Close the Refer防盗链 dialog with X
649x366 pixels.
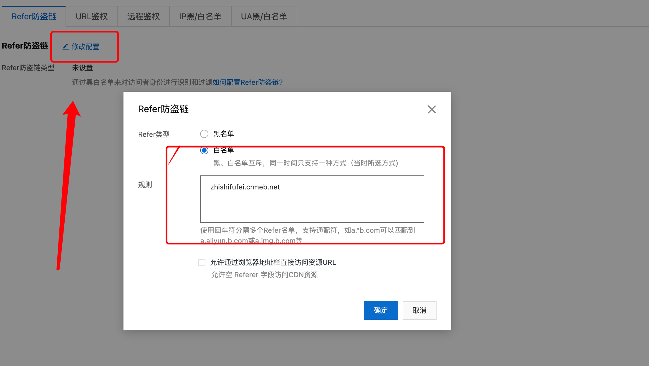[432, 109]
